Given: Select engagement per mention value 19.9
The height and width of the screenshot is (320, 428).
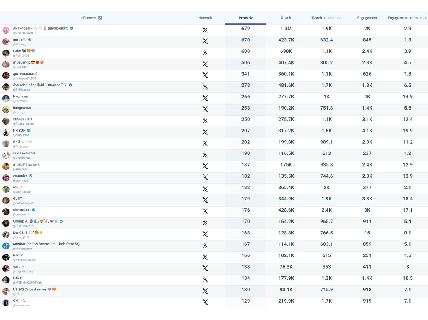Looking at the screenshot, I should [408, 131].
